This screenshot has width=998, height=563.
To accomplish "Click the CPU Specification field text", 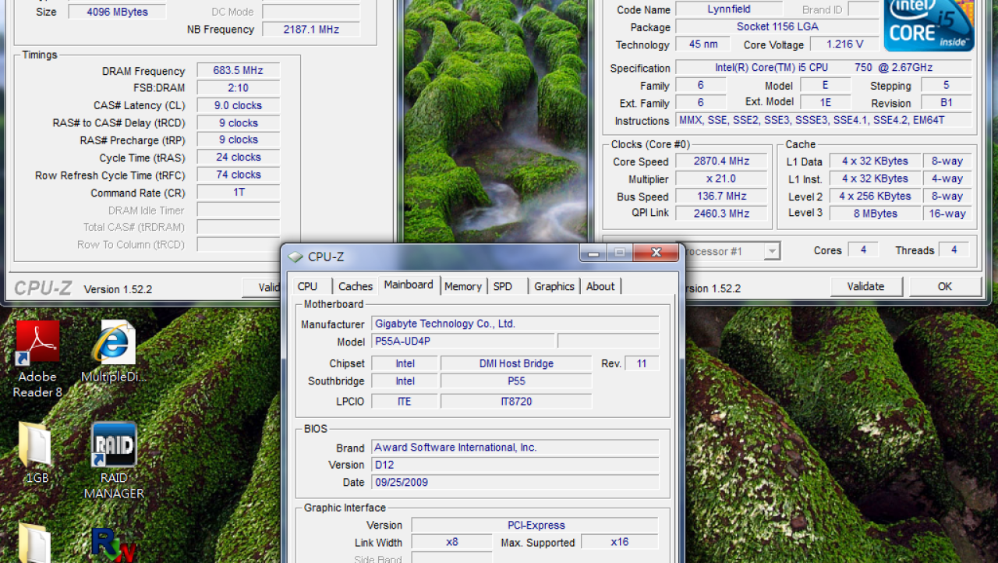I will click(x=824, y=68).
